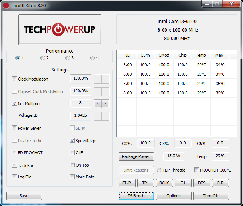243x206 pixels.
Task: Open the TS Bench benchmark
Action: point(136,196)
